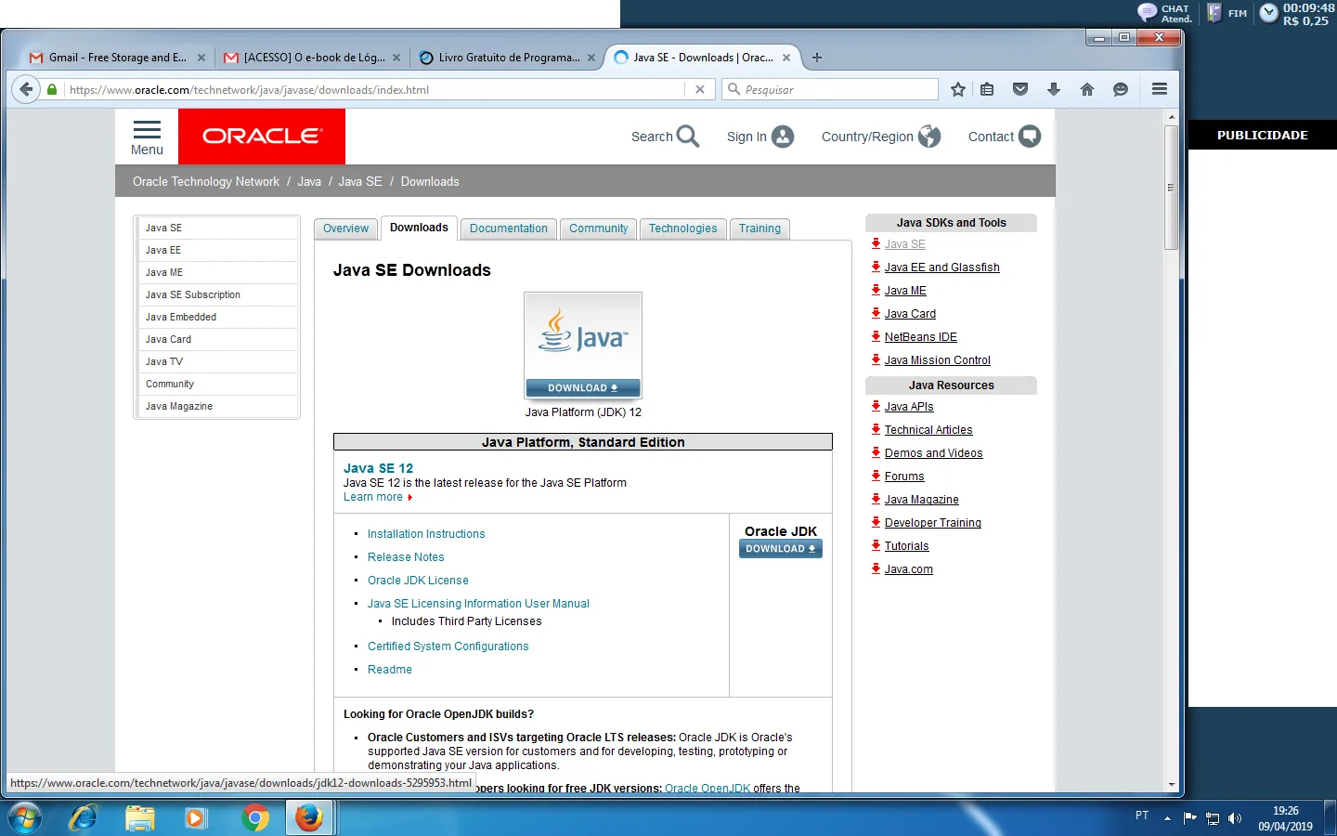Image resolution: width=1337 pixels, height=836 pixels.
Task: Select the Documentation tab
Action: tap(509, 229)
